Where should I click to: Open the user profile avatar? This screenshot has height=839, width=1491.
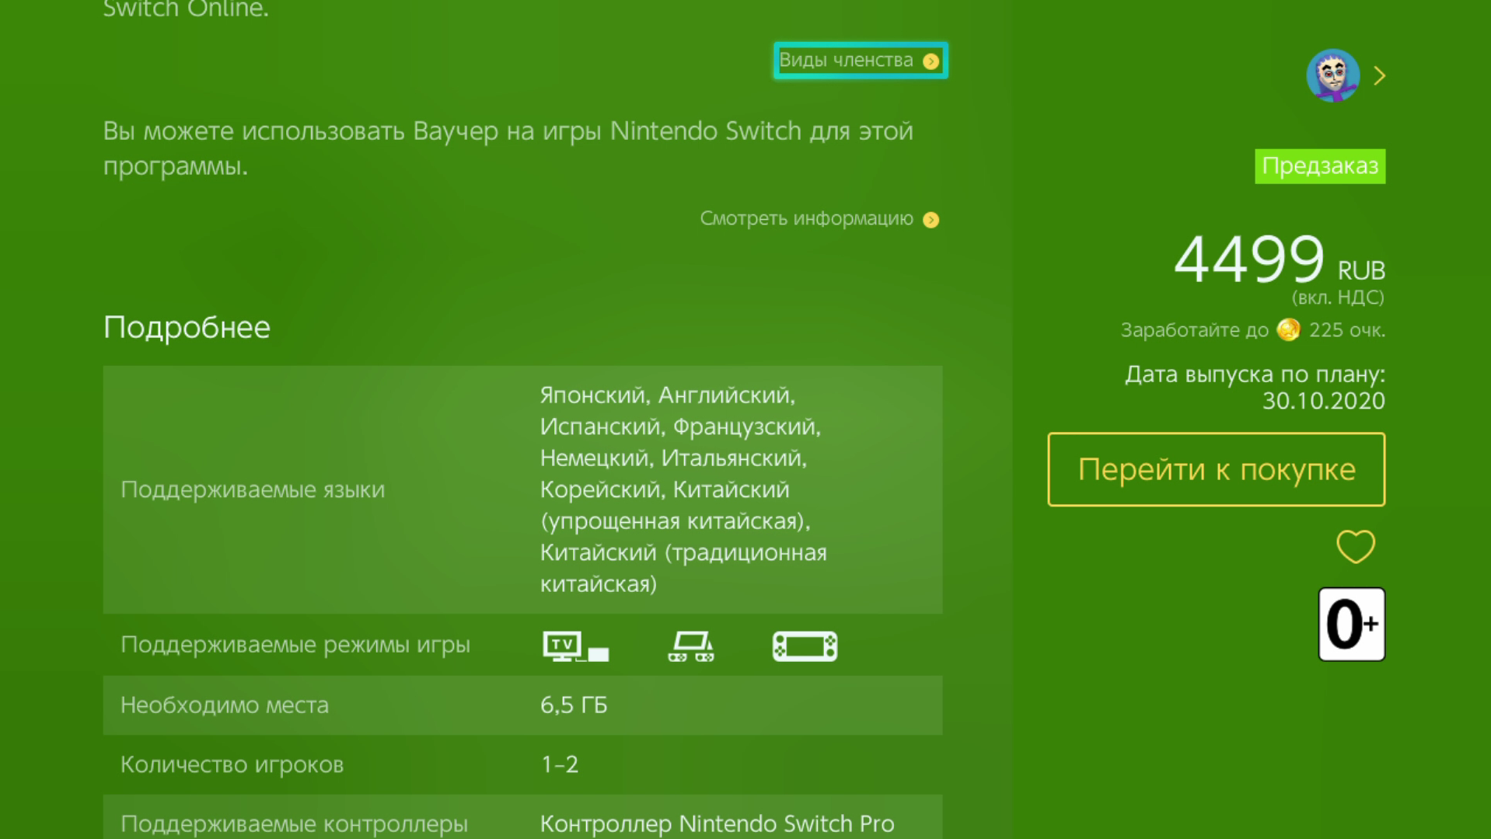coord(1332,75)
